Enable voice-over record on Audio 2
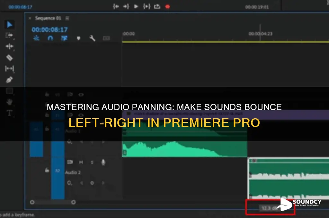Image resolution: width=329 pixels, height=218 pixels. (x=103, y=162)
